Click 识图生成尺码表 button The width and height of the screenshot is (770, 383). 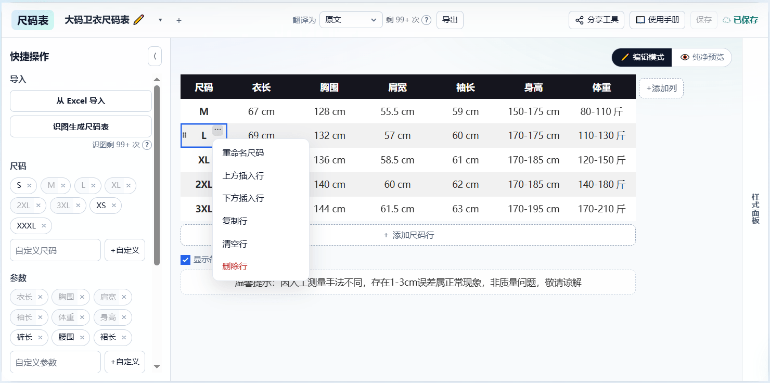click(81, 126)
